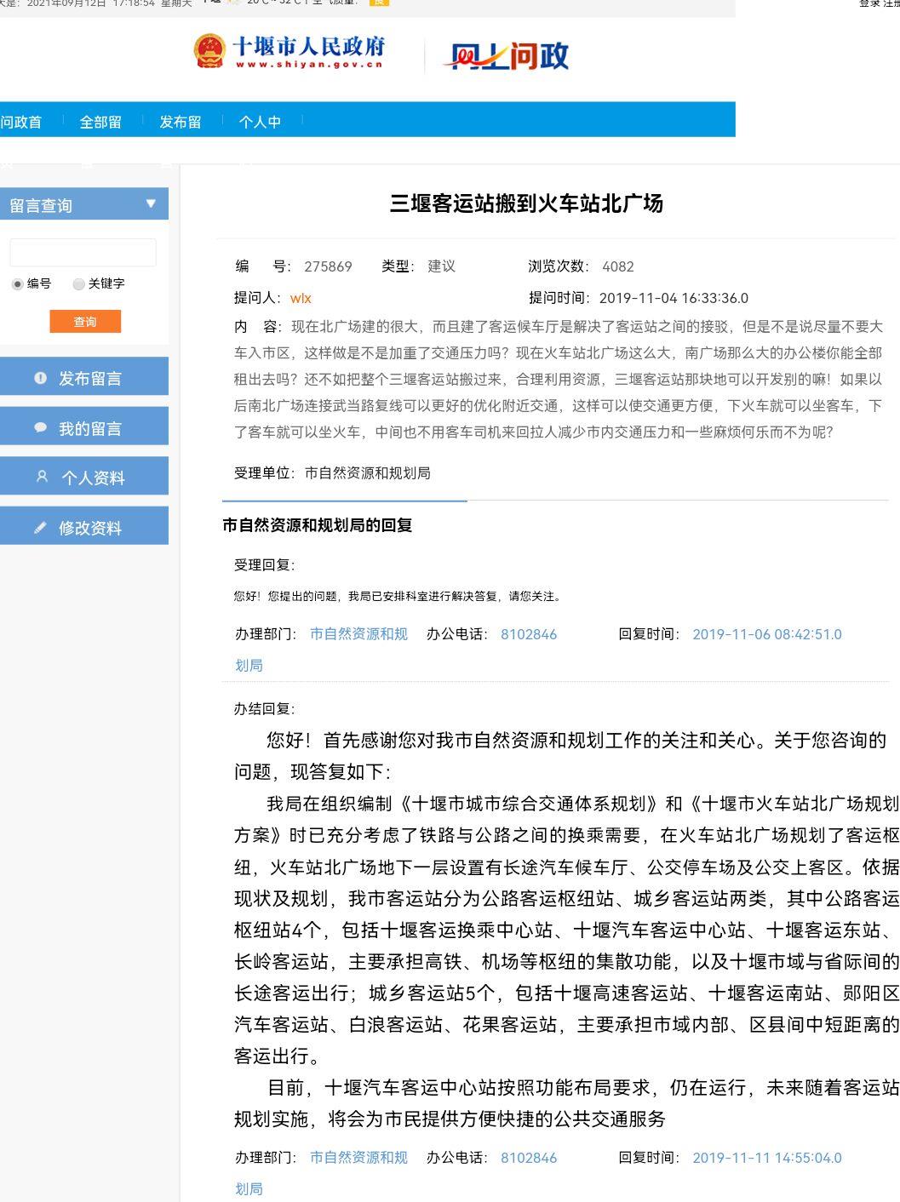Click the date 2021年09月12日 in top bar

(66, 3)
